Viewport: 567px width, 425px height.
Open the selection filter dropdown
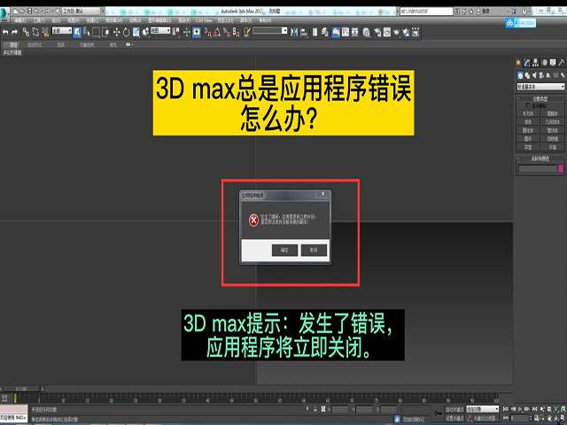point(62,31)
